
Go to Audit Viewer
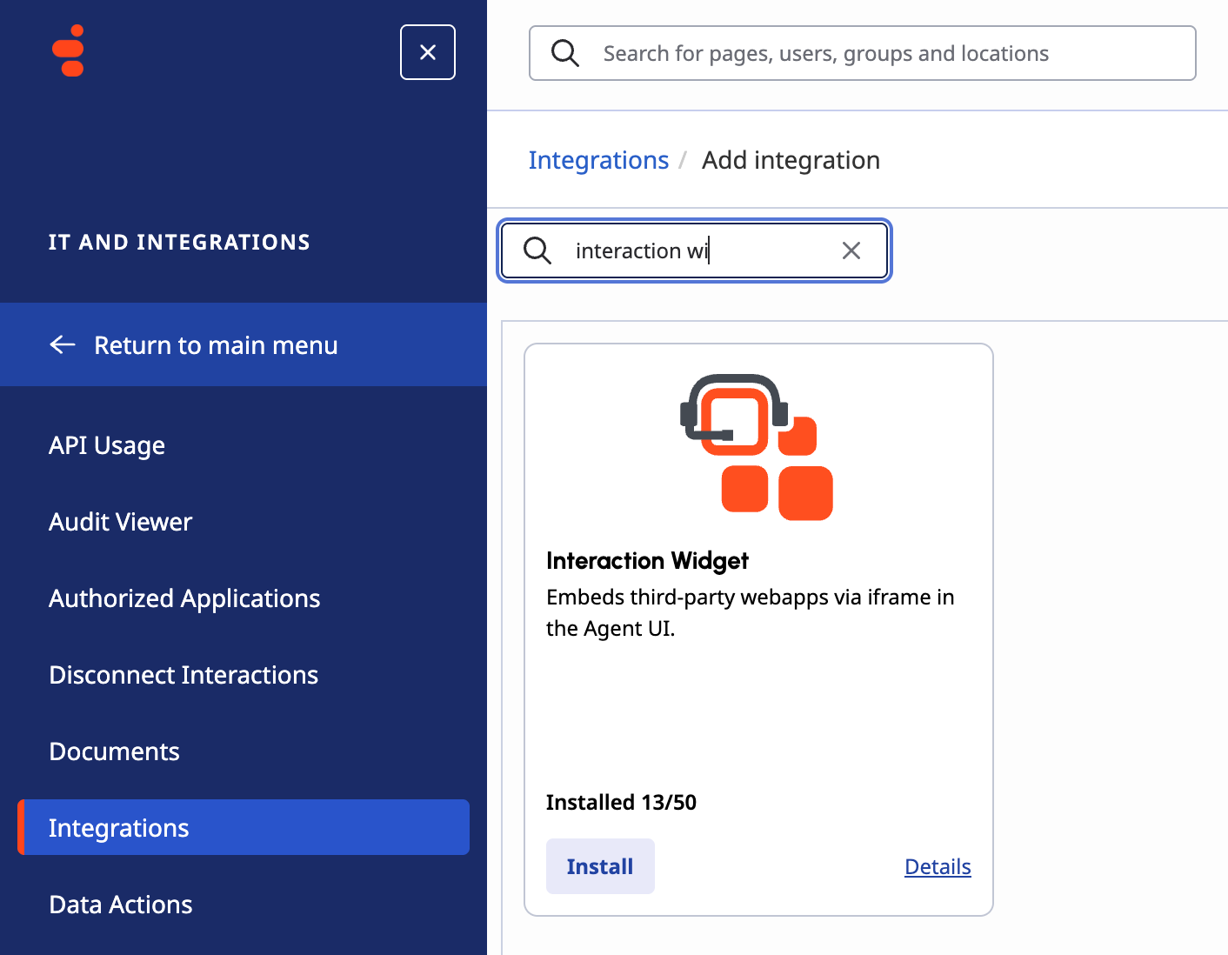[120, 522]
